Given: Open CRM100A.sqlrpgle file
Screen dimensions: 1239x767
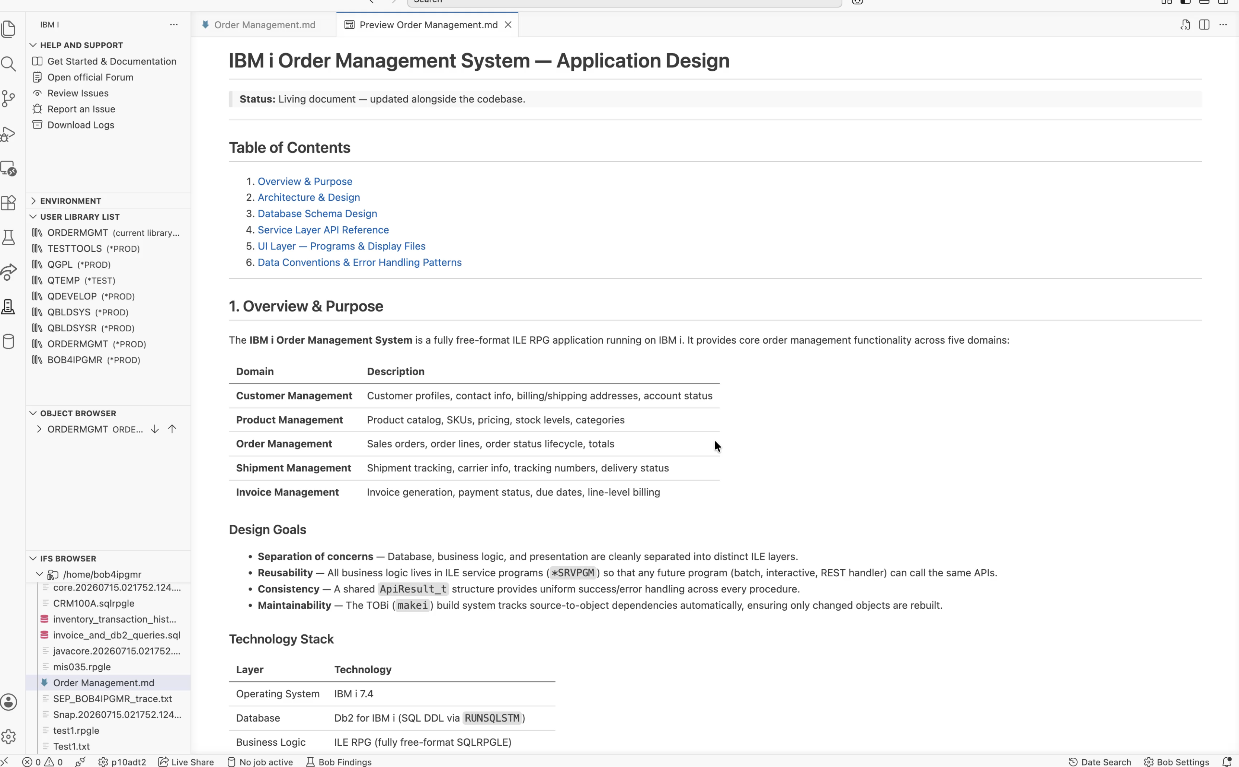Looking at the screenshot, I should (108, 603).
